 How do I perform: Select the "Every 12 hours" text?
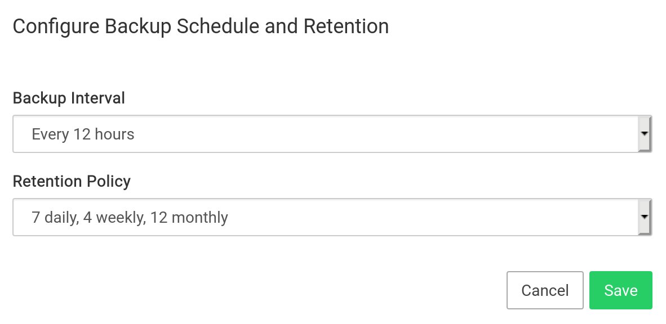[x=83, y=134]
